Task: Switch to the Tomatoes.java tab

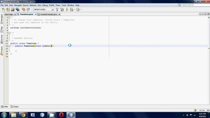Action: coord(27,14)
